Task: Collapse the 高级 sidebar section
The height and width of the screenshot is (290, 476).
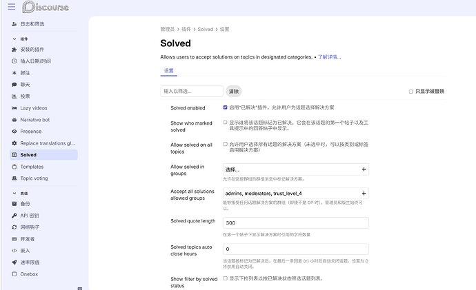Action: point(14,194)
